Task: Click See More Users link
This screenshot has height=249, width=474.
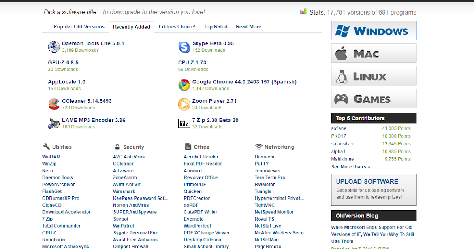Action: (351, 167)
